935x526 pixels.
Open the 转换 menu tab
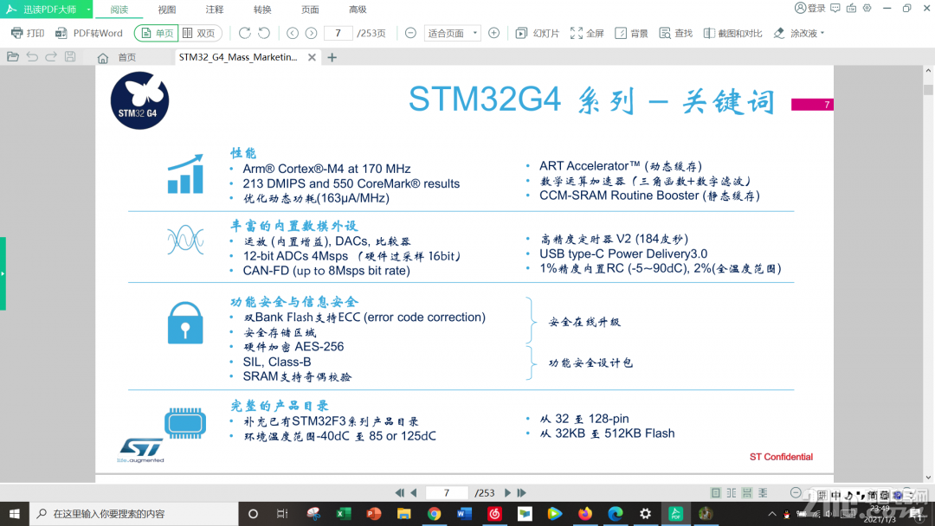pyautogui.click(x=262, y=10)
